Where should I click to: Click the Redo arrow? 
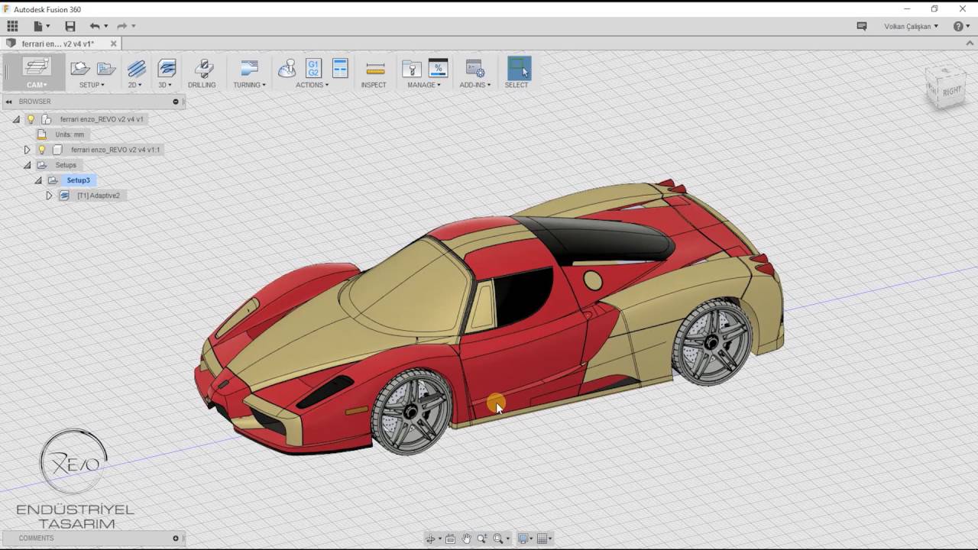121,26
